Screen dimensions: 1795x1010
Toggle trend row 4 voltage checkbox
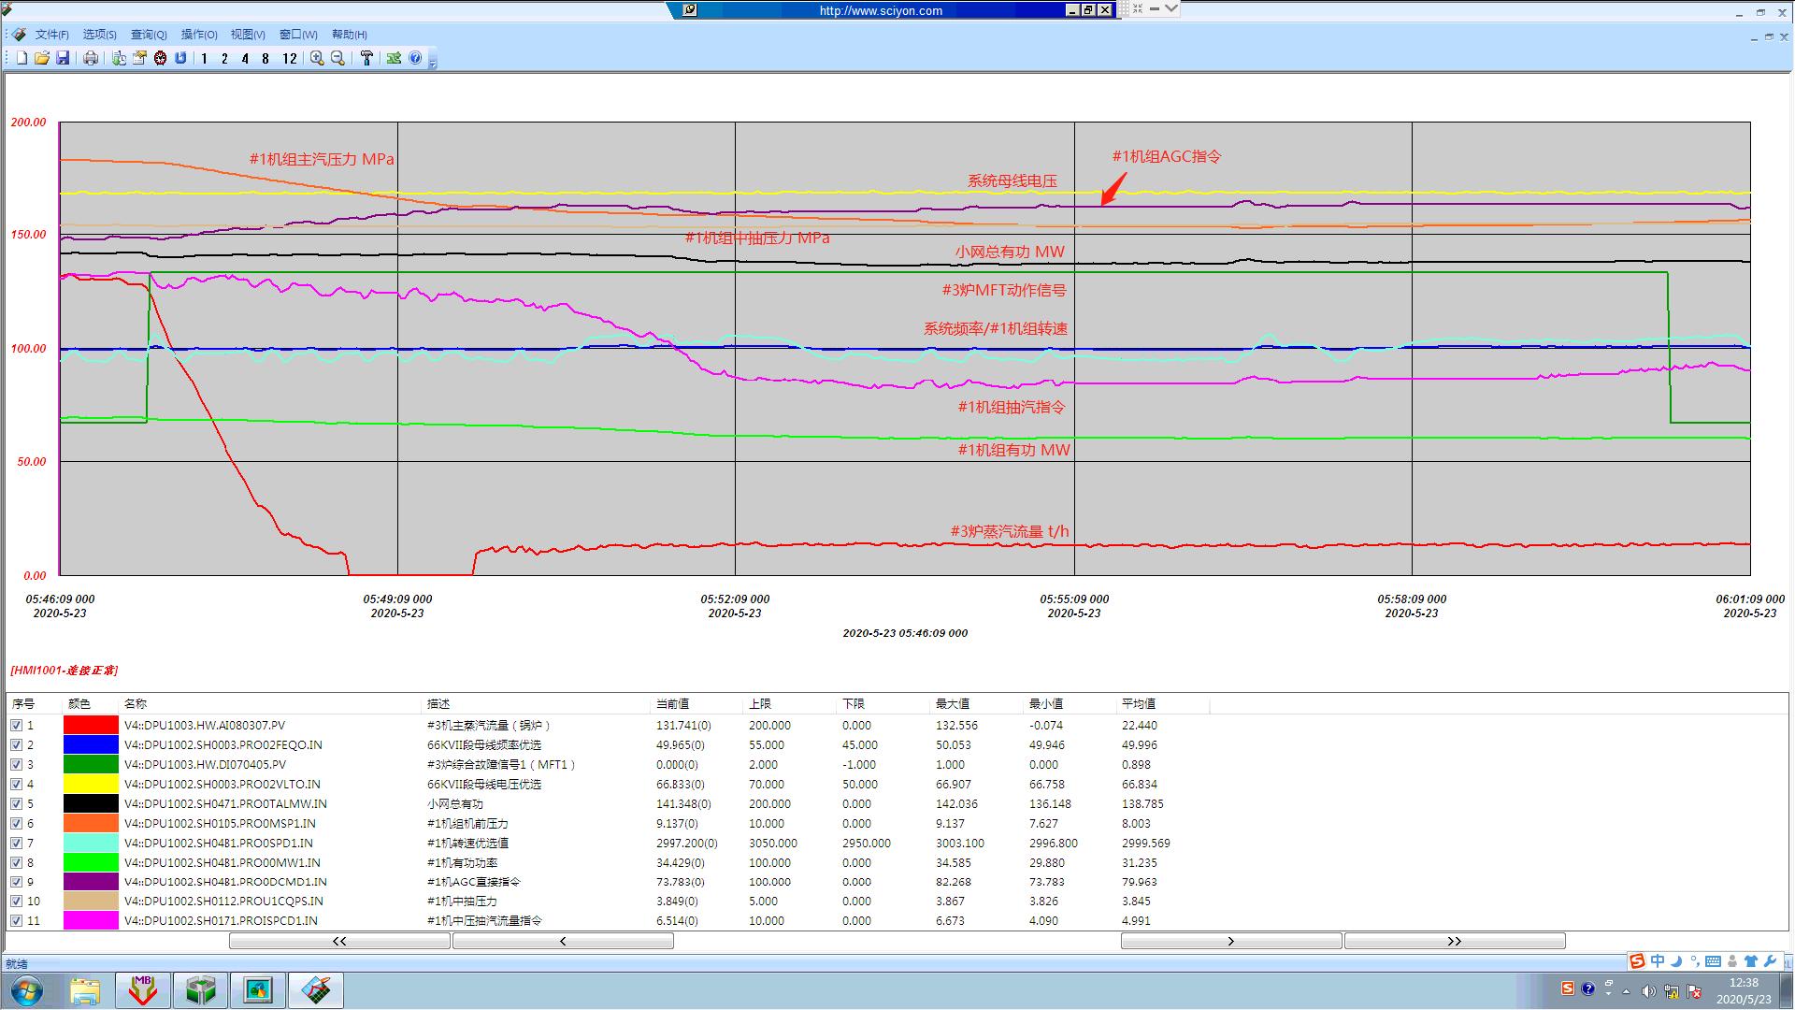coord(16,784)
